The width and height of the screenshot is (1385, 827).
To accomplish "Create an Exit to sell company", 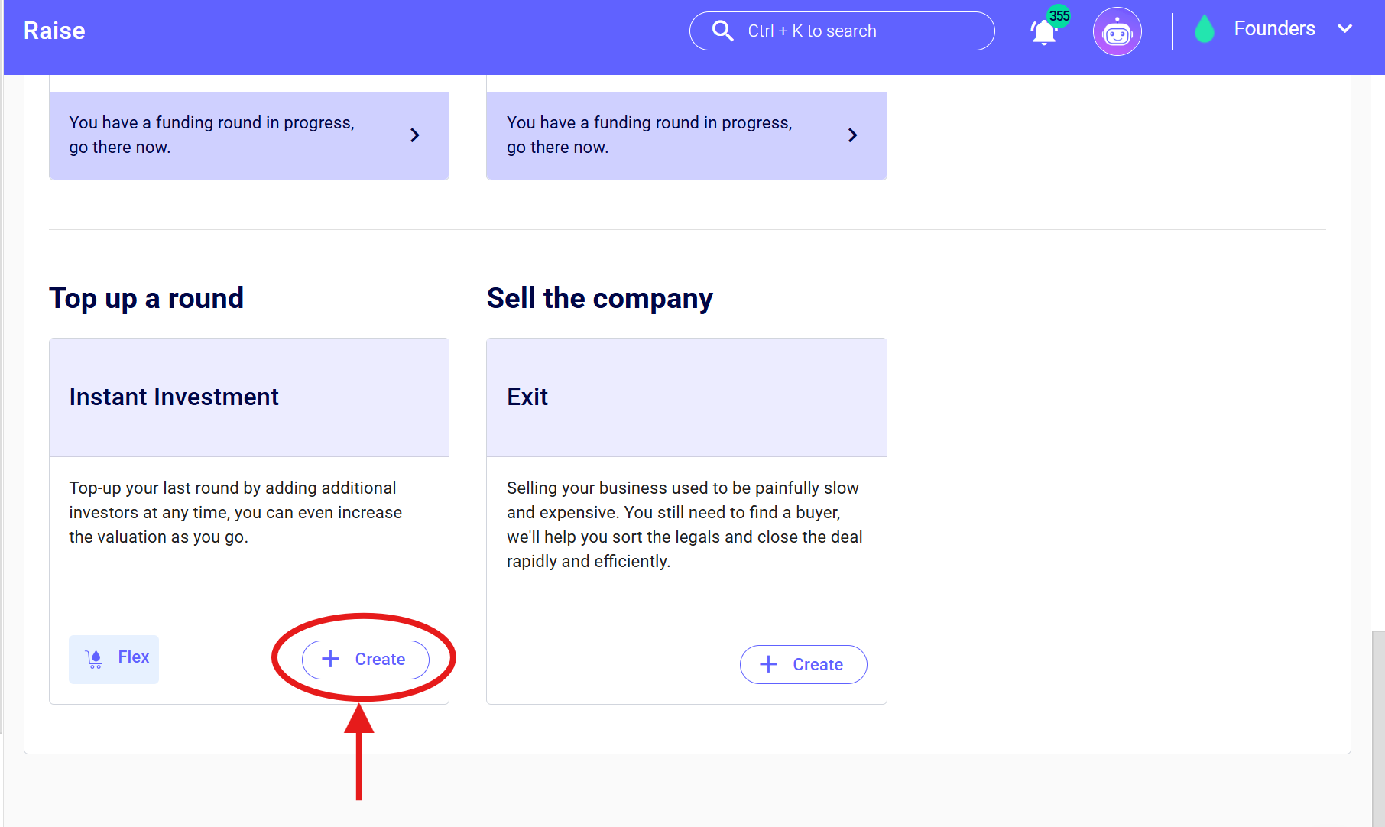I will 803,664.
